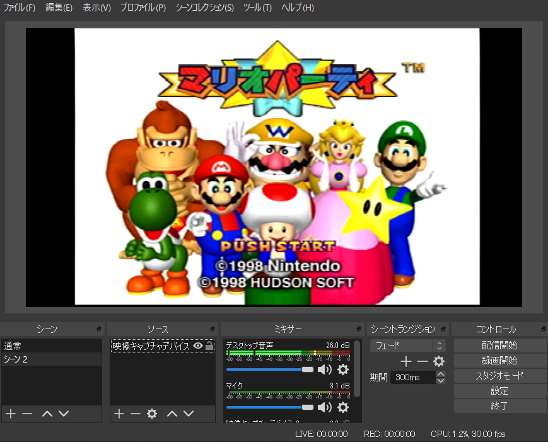Image resolution: width=548 pixels, height=442 pixels.
Task: Open マイク audio settings gear
Action: click(343, 407)
